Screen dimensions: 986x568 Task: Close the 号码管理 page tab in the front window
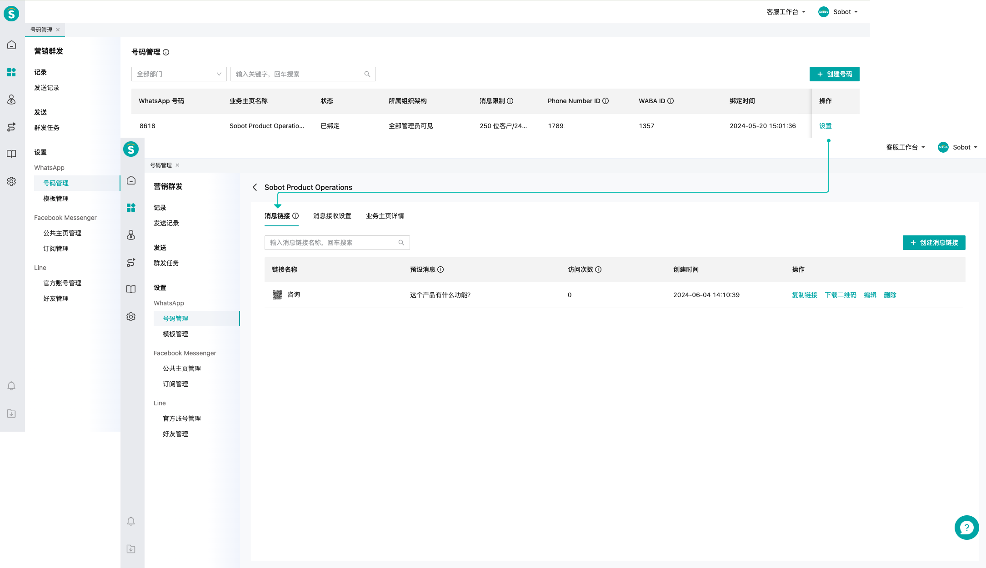click(x=178, y=165)
